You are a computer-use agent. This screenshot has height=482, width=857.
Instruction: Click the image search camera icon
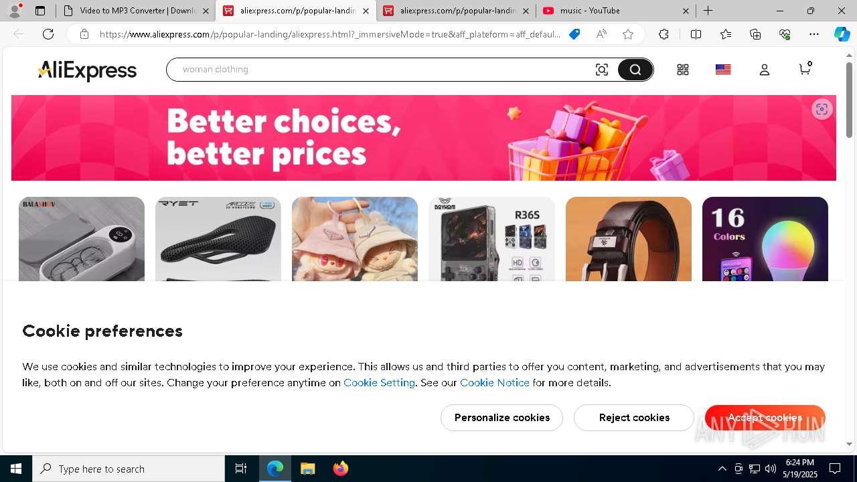601,70
